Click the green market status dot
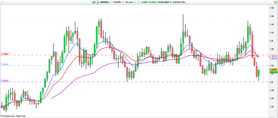278x118 pixels. tap(170, 2)
